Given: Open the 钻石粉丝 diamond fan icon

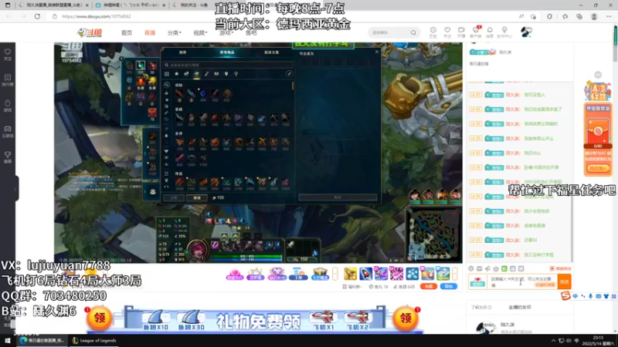Looking at the screenshot, I should coord(277,274).
